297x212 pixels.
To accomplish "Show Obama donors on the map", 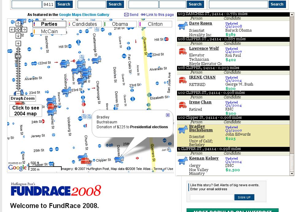I will [120, 24].
